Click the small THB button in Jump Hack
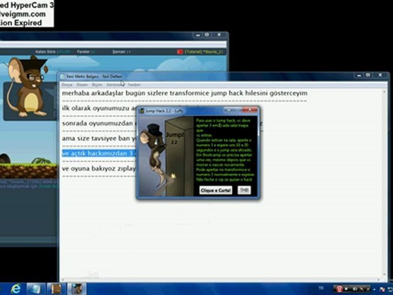The width and height of the screenshot is (393, 295). coord(244,190)
